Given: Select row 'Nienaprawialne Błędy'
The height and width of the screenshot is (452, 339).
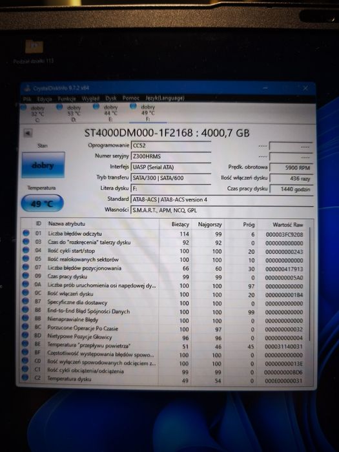Looking at the screenshot, I should click(164, 320).
